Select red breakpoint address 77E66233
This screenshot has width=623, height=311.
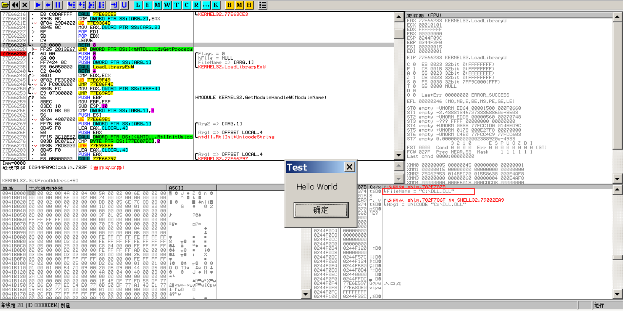13,54
